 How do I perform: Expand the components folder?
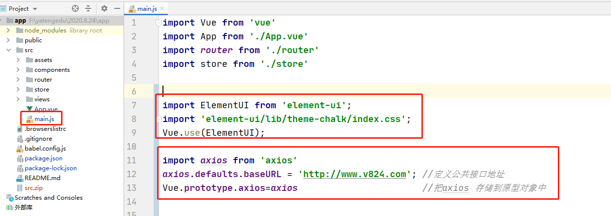[18, 70]
